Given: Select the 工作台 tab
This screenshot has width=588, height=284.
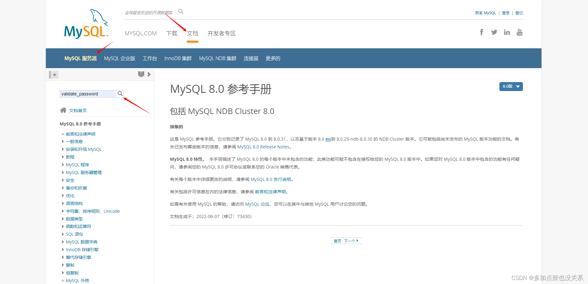Looking at the screenshot, I should 150,58.
